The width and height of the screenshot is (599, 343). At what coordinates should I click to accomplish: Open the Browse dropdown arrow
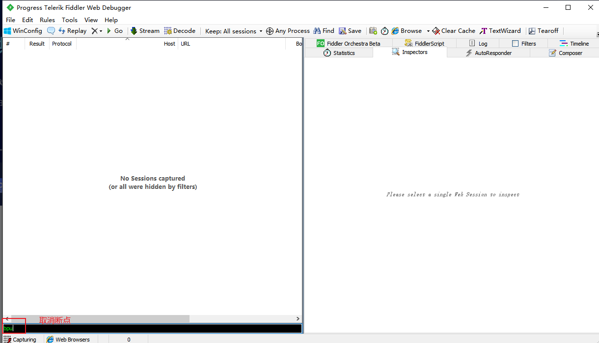(428, 31)
